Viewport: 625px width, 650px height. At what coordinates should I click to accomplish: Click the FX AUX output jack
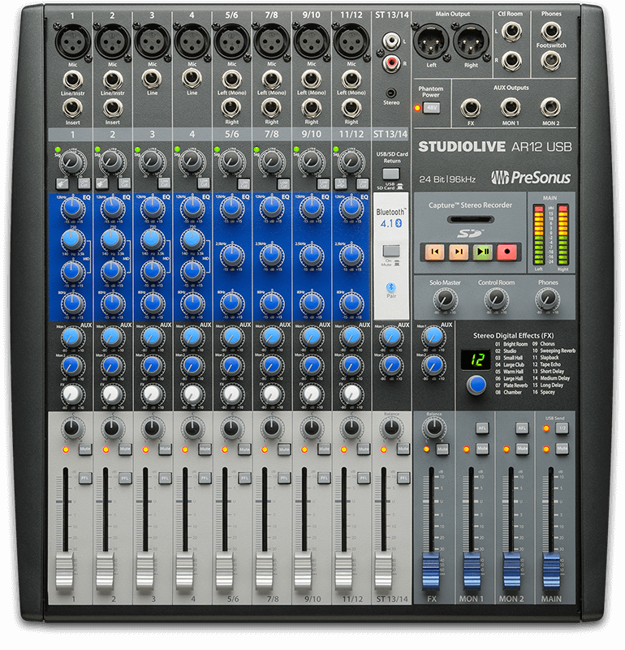coord(471,108)
